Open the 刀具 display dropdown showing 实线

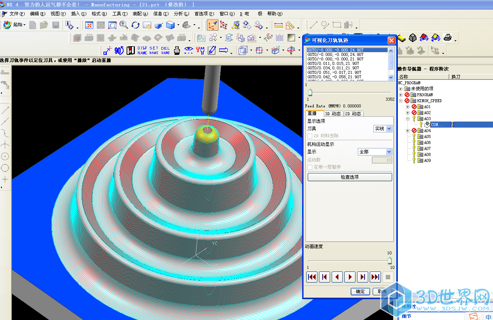tap(383, 128)
